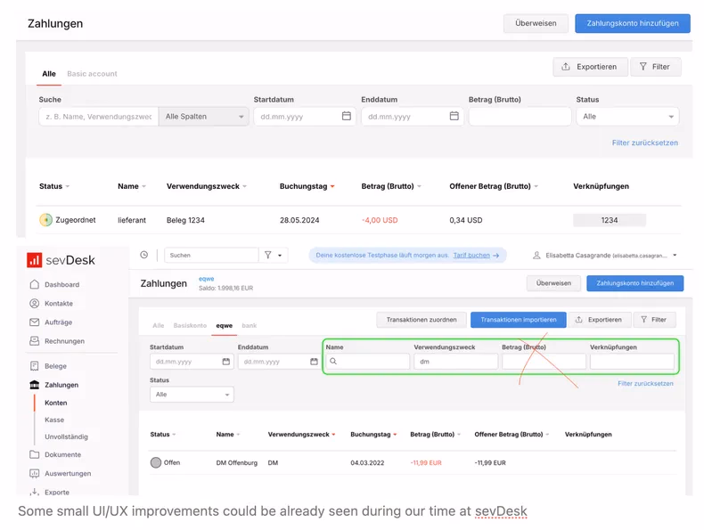Click Tarif buchen link
Image resolution: width=704 pixels, height=530 pixels.
(x=471, y=255)
